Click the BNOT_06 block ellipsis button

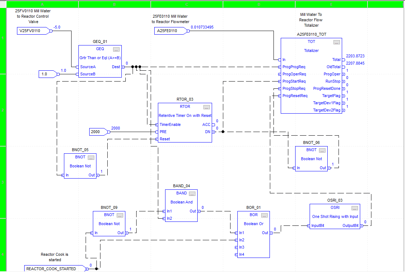[x=322, y=150]
